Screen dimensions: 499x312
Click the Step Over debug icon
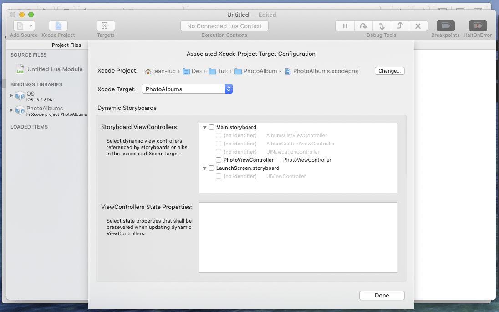coord(363,26)
